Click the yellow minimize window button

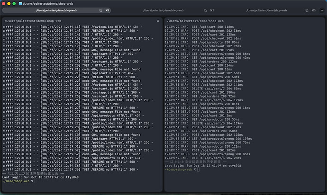9,3
